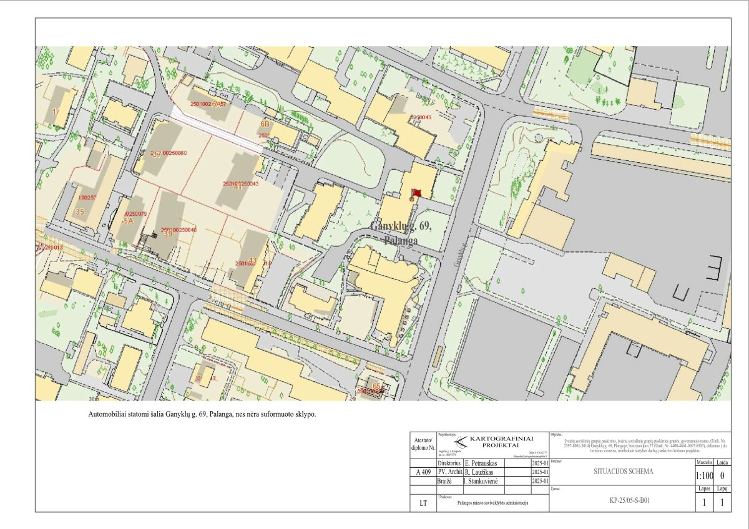The image size is (749, 529).
Task: Click building label 6B on map
Action: pos(265,124)
